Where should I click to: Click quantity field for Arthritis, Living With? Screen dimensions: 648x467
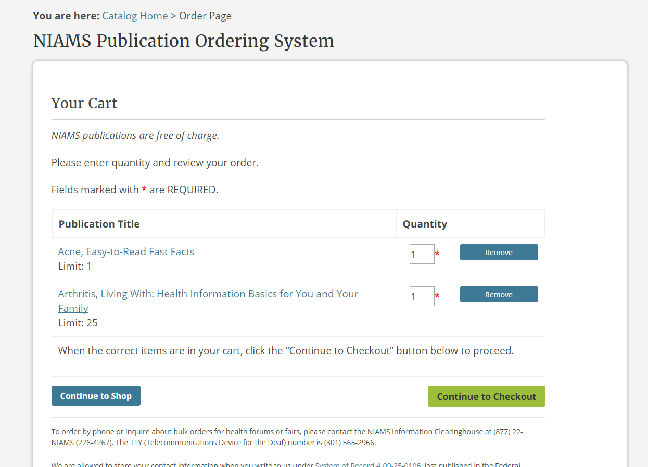(x=422, y=296)
